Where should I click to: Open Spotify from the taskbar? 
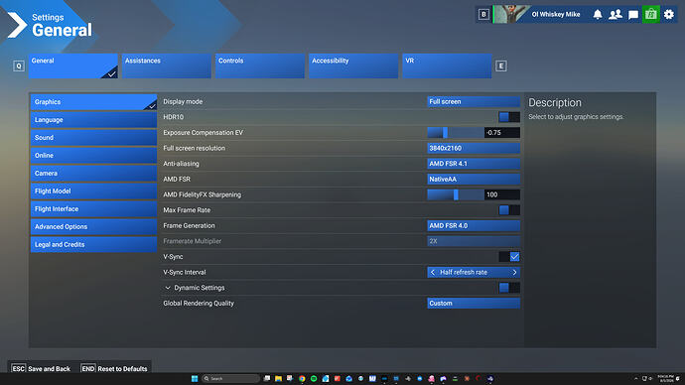[x=314, y=378]
